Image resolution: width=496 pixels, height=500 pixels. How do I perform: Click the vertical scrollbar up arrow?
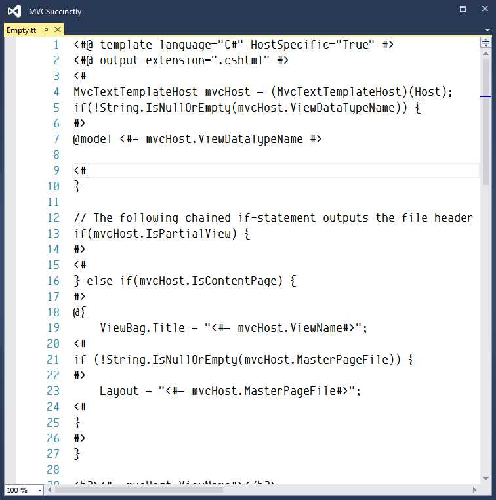coord(486,54)
